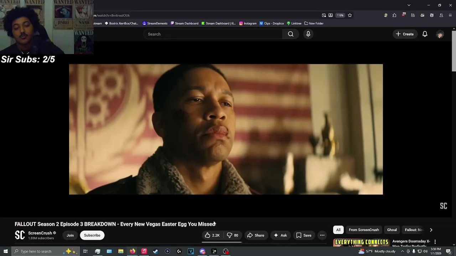Open Steam from the taskbar
Screen dimensions: 456x256
point(156,251)
